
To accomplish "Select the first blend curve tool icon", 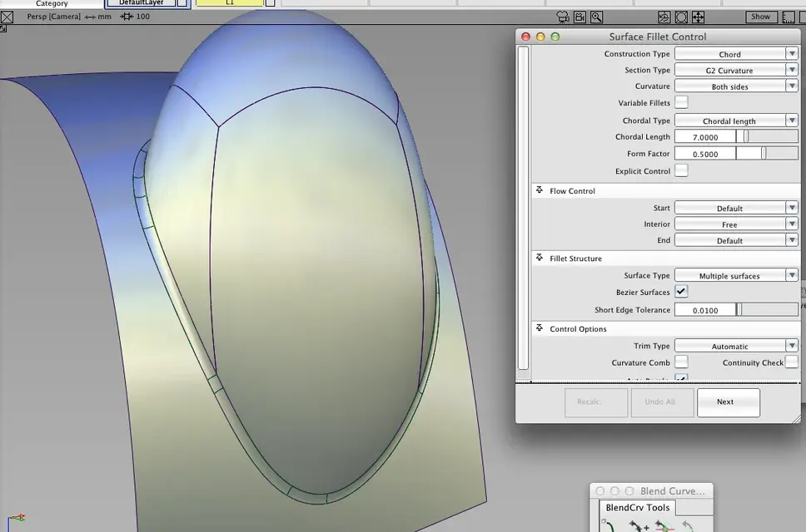I will (x=609, y=526).
